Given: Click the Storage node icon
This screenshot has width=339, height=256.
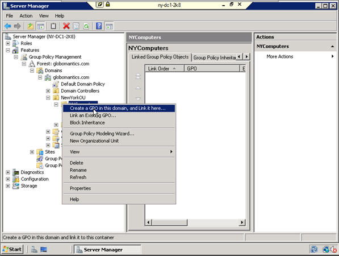Looking at the screenshot, I should pyautogui.click(x=15, y=186).
